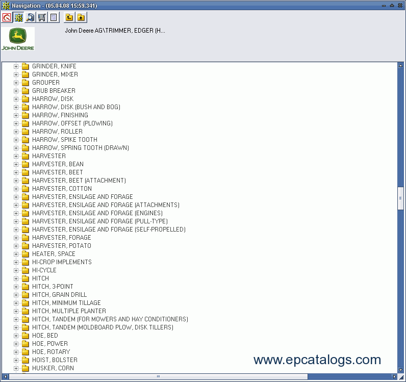Select HITCH, TANDEM (MOLDBOARD PLOW, DISK TILLERS)
The image size is (406, 382).
(x=103, y=327)
